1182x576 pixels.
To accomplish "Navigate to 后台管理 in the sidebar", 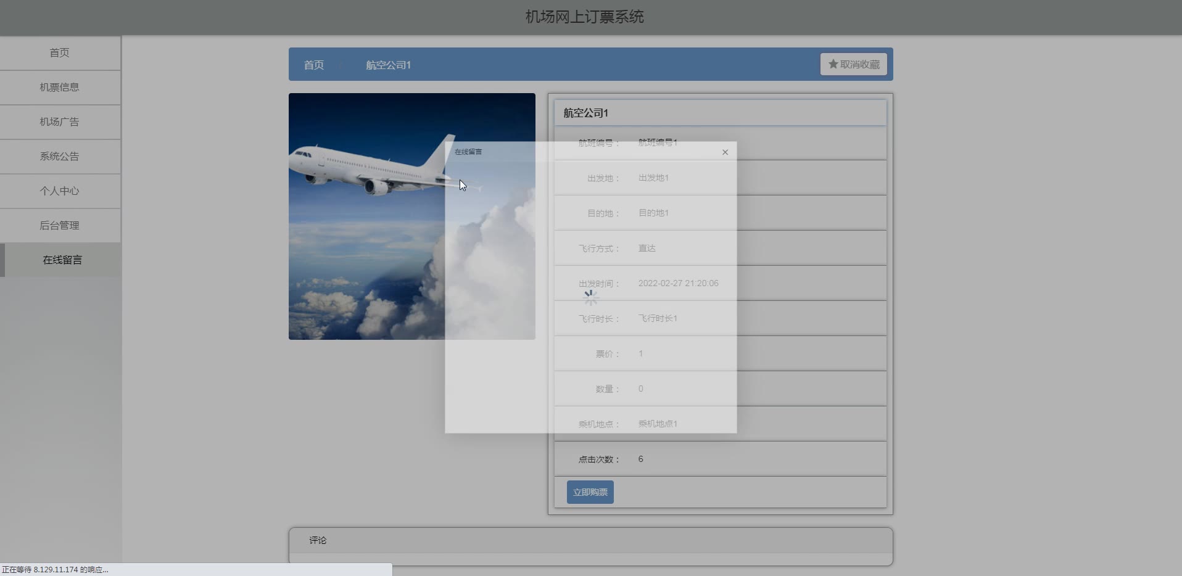I will [x=60, y=226].
